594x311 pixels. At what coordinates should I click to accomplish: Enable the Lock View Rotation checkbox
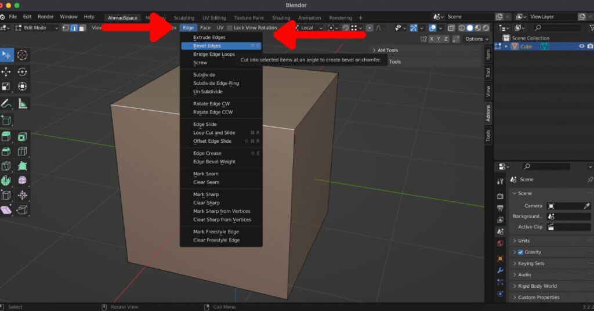click(x=230, y=27)
